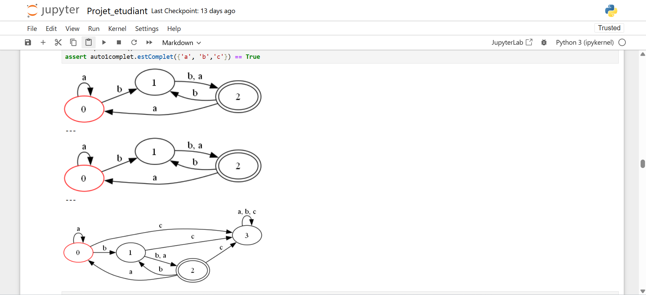Image resolution: width=646 pixels, height=295 pixels.
Task: Insert a new cell with the plus icon
Action: (43, 42)
